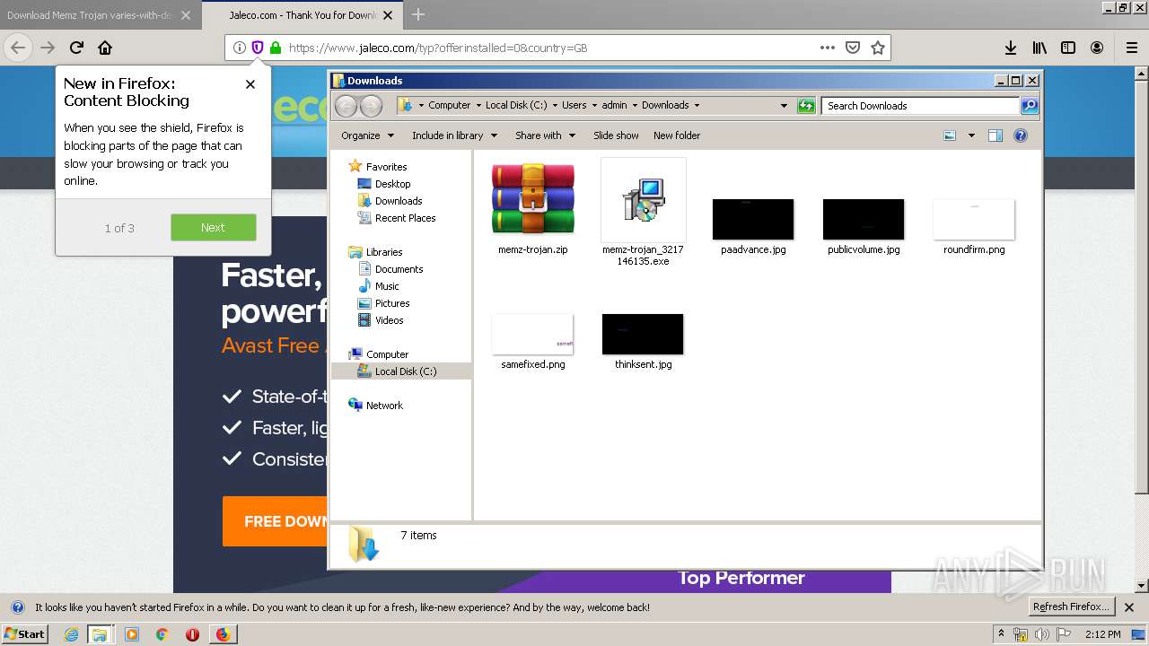Click Slide show in explorer toolbar
Image resolution: width=1149 pixels, height=646 pixels.
(616, 135)
